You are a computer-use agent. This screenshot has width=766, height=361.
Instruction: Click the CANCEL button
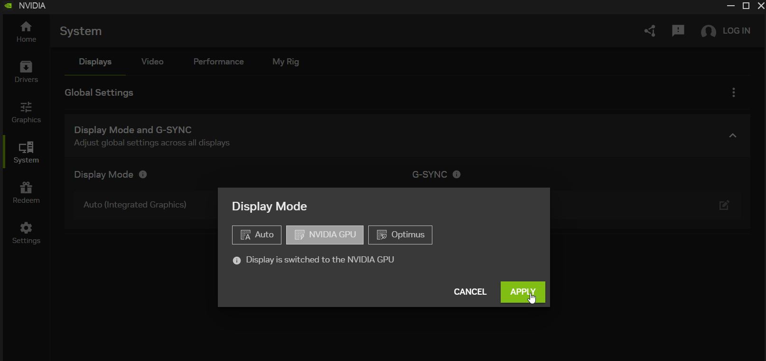(x=470, y=292)
